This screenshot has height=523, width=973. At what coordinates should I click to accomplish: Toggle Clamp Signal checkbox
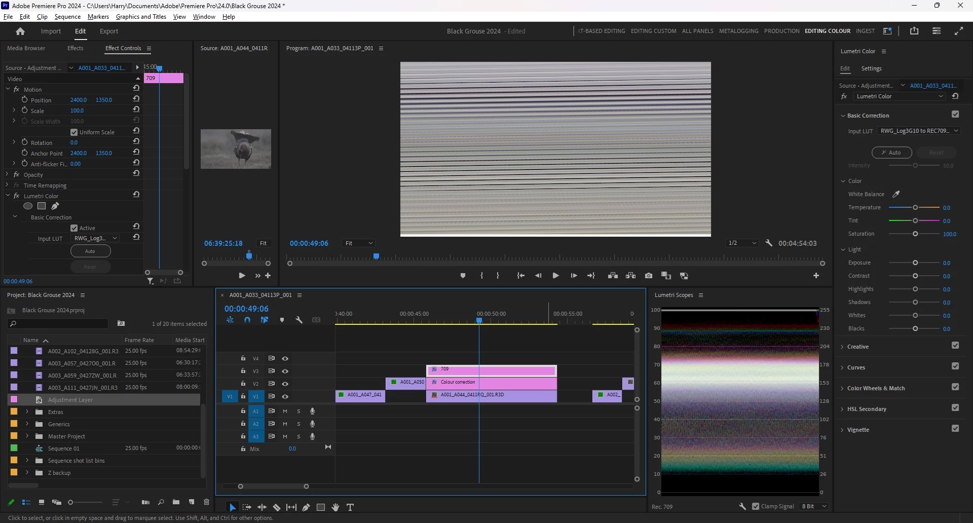coord(756,506)
